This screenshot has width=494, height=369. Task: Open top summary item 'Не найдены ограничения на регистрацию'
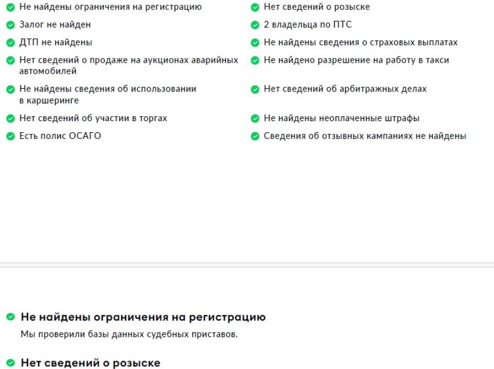tap(111, 7)
